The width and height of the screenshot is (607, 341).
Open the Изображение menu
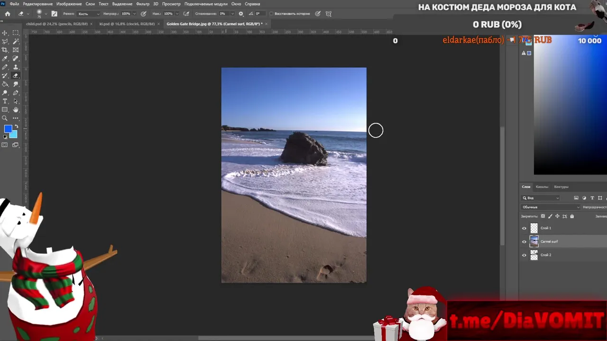click(x=69, y=4)
